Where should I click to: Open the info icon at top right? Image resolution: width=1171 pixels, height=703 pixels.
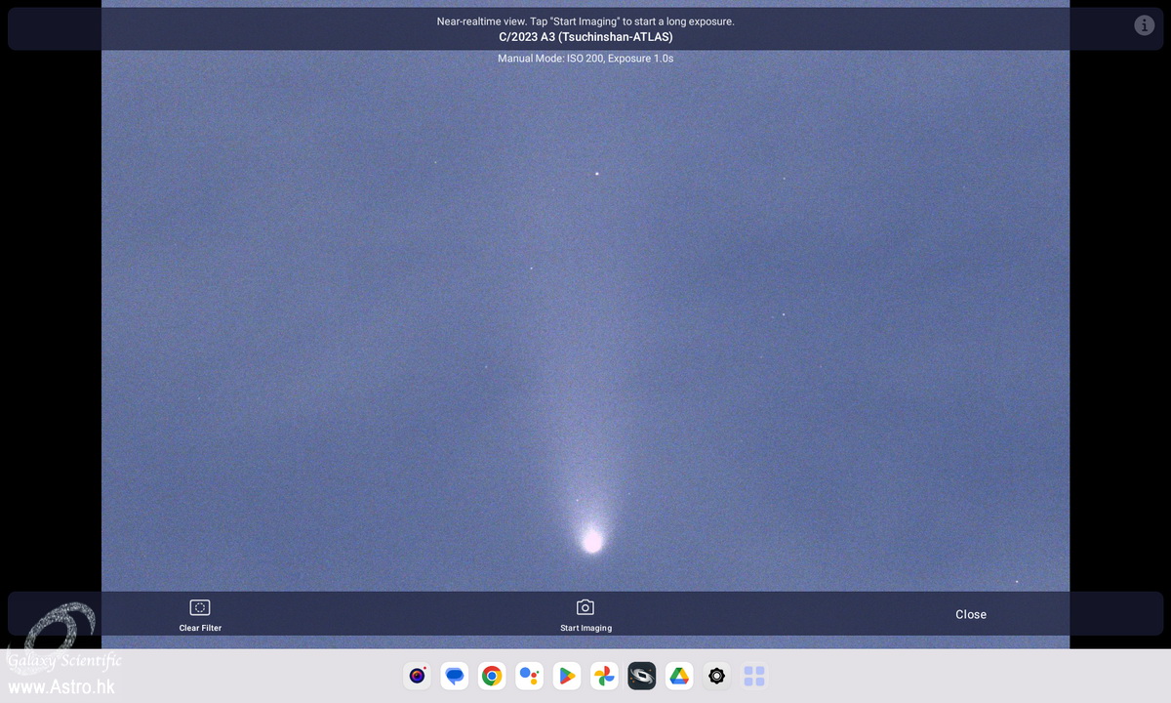[1144, 25]
